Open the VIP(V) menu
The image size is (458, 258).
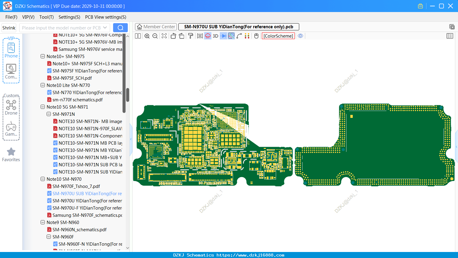[28, 17]
